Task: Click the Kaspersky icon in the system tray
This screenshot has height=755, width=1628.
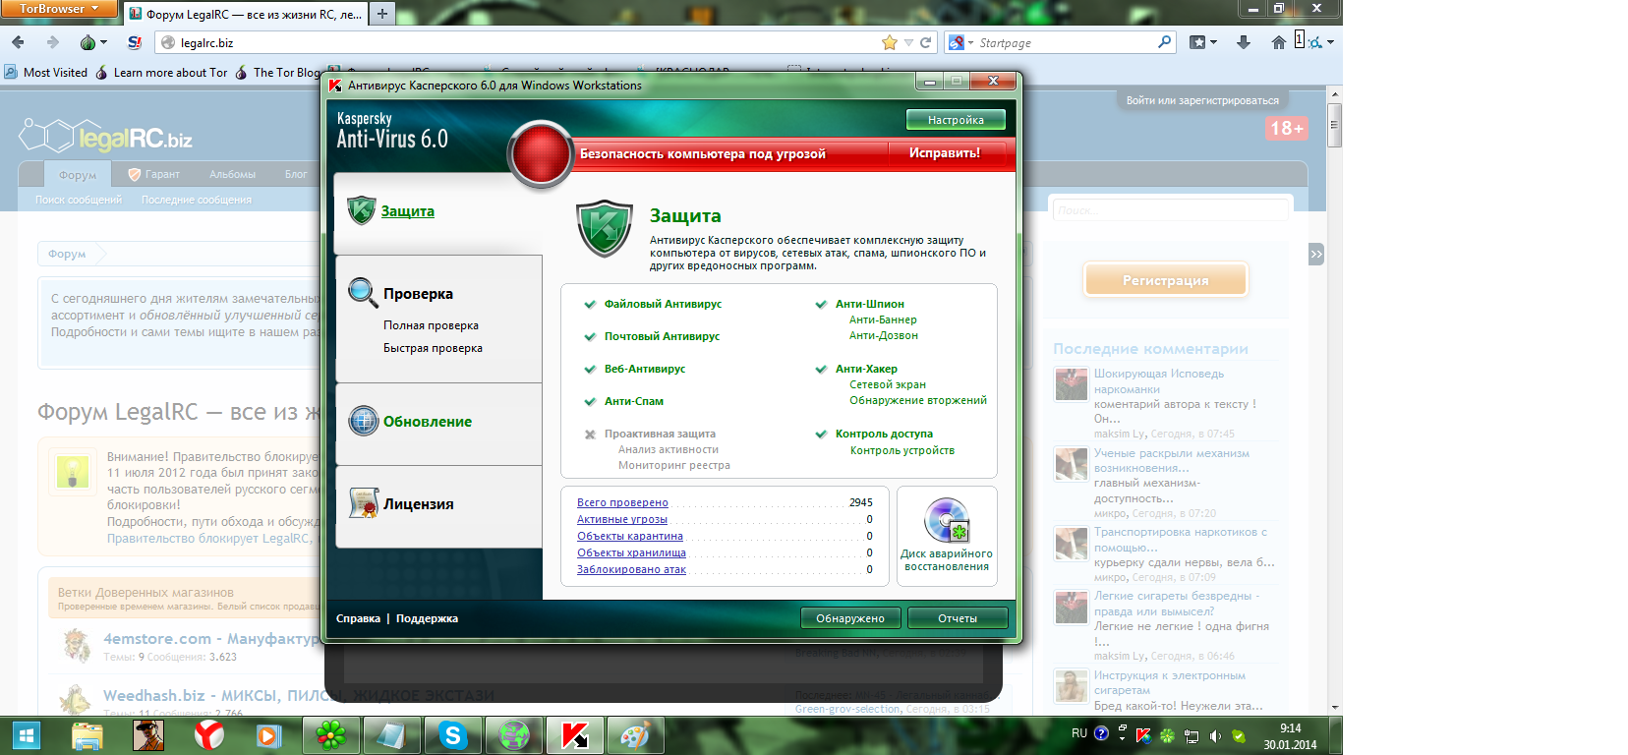Action: pos(1144,734)
